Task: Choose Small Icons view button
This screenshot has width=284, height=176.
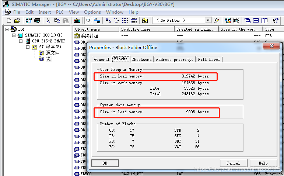Action: point(117,21)
